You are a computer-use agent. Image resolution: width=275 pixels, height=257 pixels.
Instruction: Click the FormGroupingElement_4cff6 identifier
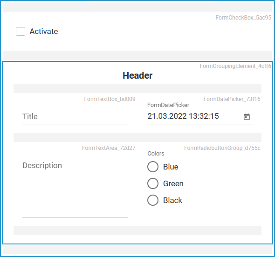[235, 66]
